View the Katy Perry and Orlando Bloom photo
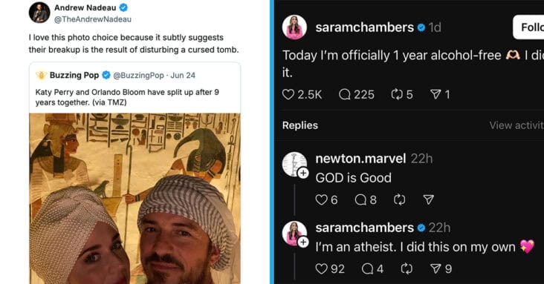544x284 pixels. click(x=135, y=199)
